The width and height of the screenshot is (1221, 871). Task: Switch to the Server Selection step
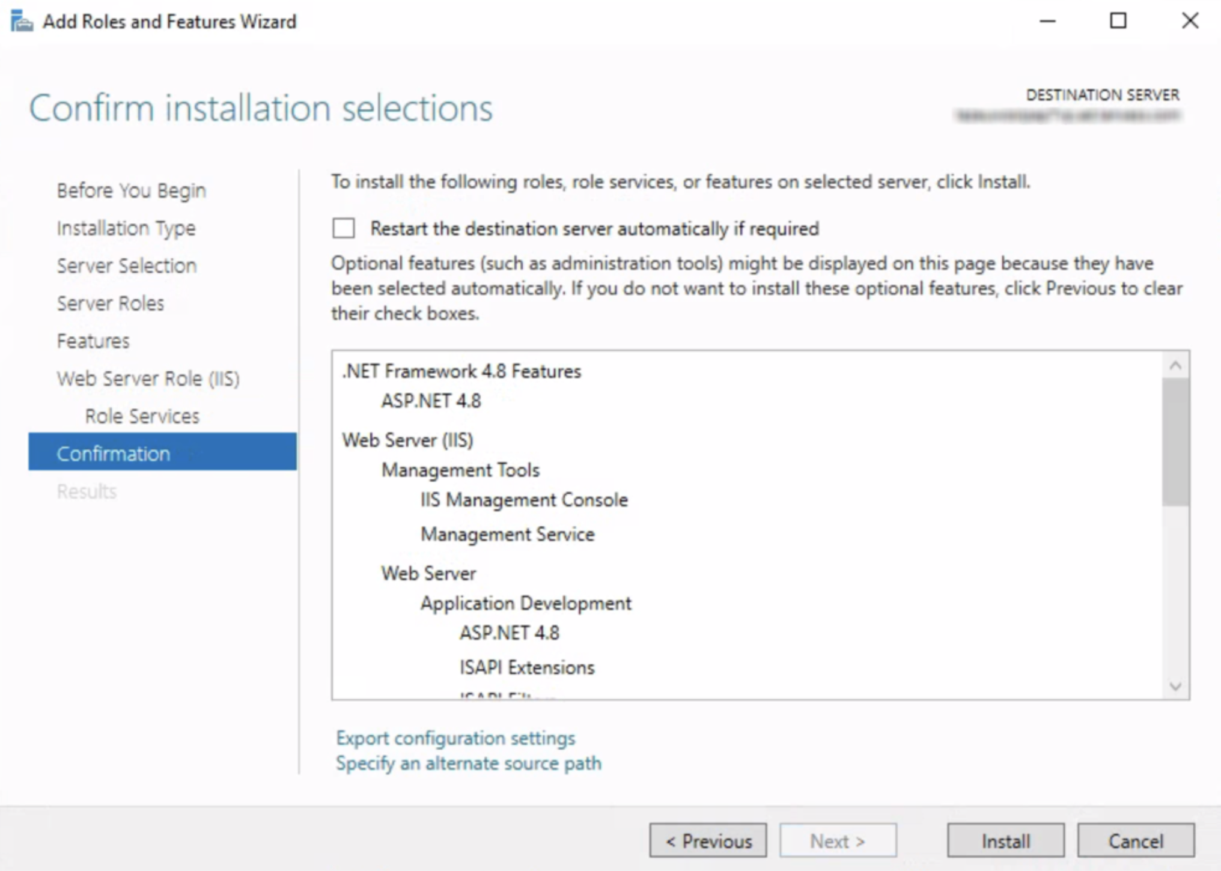point(126,266)
